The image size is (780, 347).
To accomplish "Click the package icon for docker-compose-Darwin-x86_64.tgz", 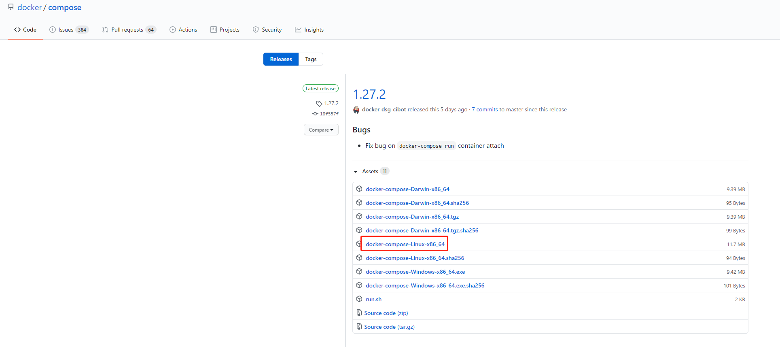I will pyautogui.click(x=359, y=216).
